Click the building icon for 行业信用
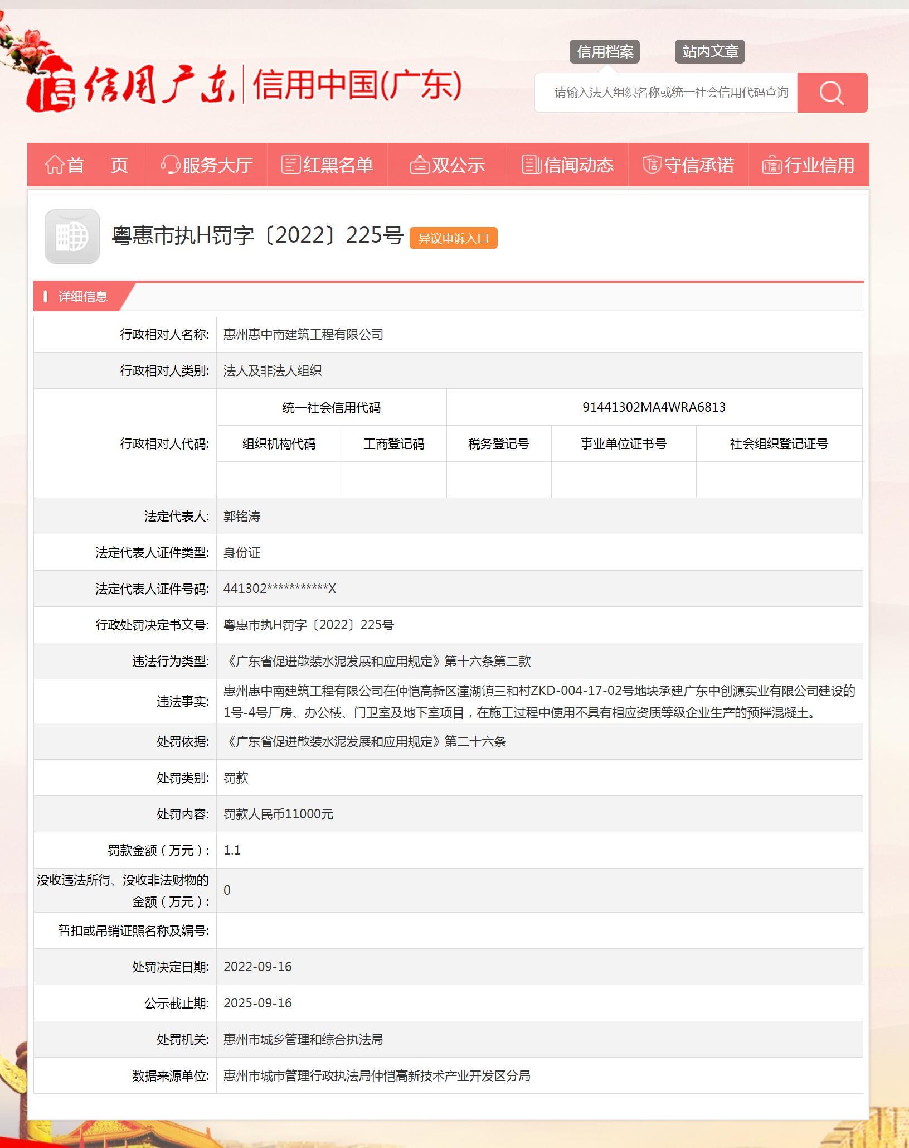This screenshot has height=1148, width=909. tap(772, 165)
